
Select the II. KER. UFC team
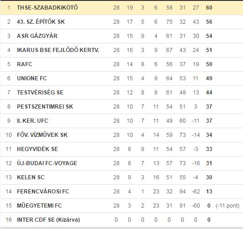click(x=32, y=121)
